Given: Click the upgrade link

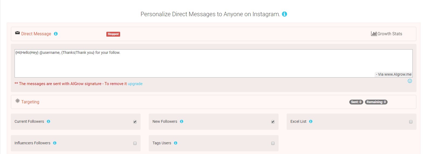Looking at the screenshot, I should 135,84.
